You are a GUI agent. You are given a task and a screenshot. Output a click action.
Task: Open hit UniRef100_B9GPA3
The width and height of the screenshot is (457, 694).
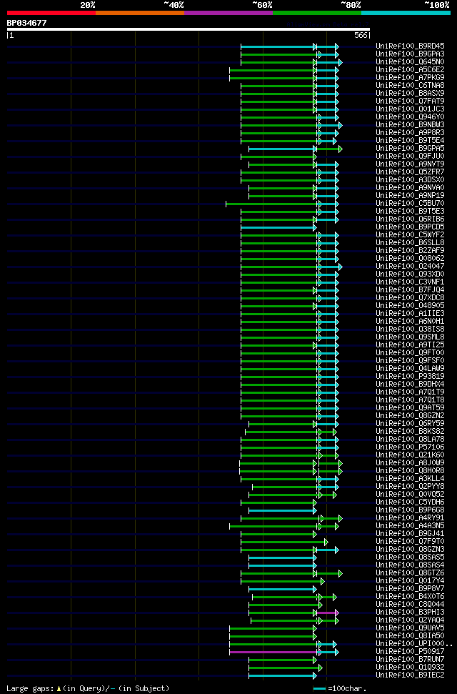410,54
